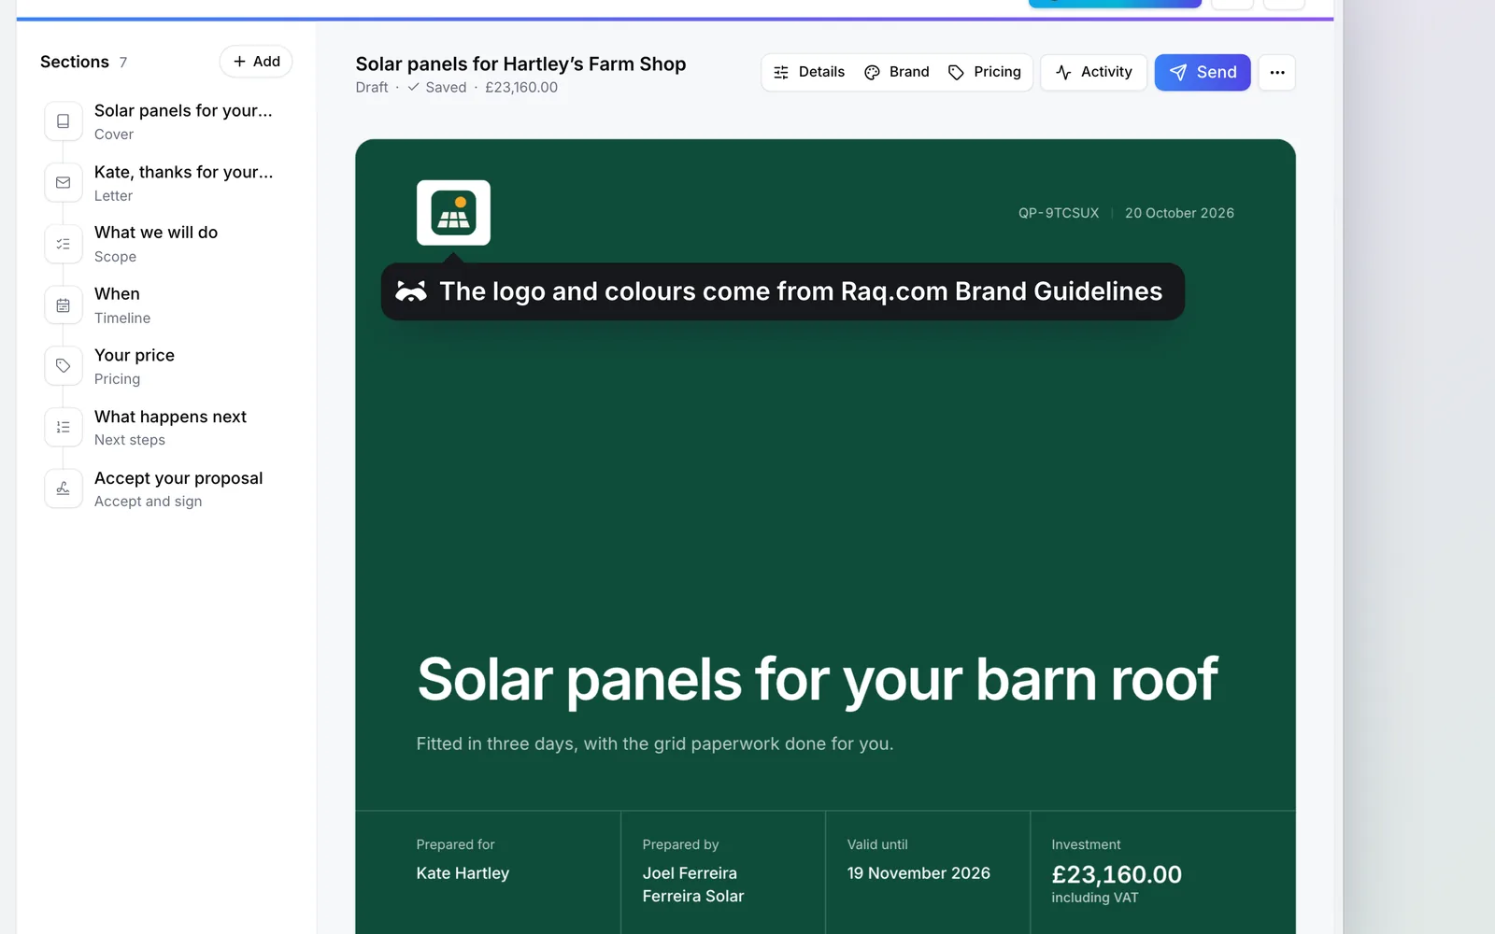
Task: Click the Pricing section tag icon
Action: click(x=64, y=366)
